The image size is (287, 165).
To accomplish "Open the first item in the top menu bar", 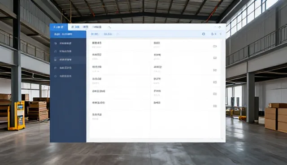I will 75,27.
